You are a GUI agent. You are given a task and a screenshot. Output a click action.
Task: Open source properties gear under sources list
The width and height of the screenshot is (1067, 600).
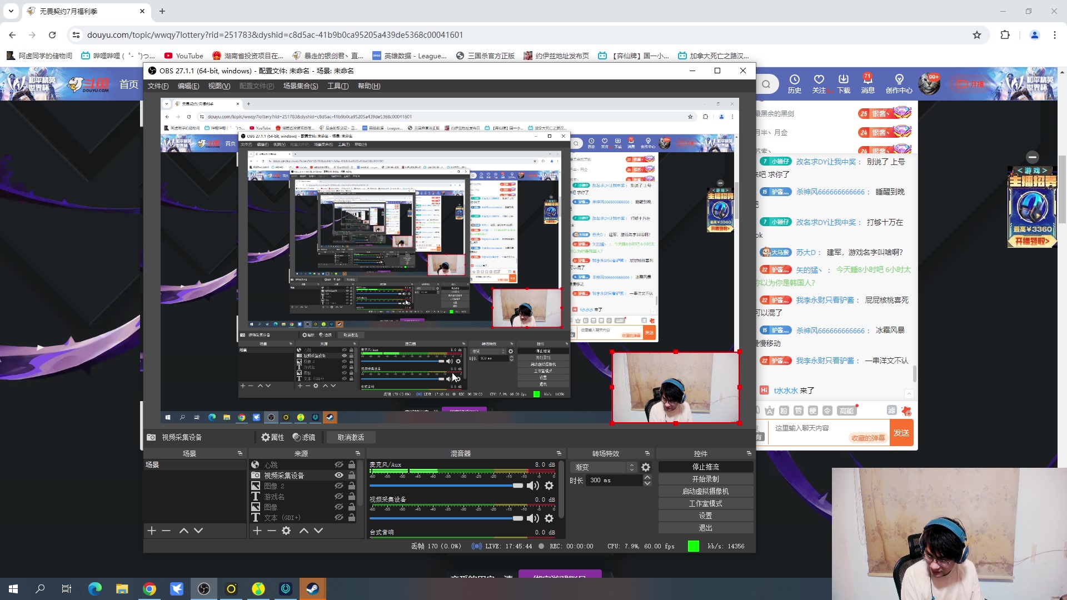286,531
